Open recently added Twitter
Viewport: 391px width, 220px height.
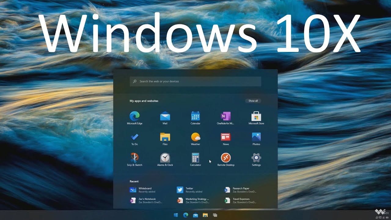(190, 190)
